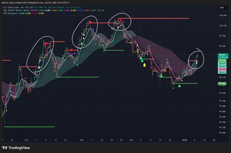Click the green up-triangle around December 5
Screen dimensions: 231x153
click(141, 58)
